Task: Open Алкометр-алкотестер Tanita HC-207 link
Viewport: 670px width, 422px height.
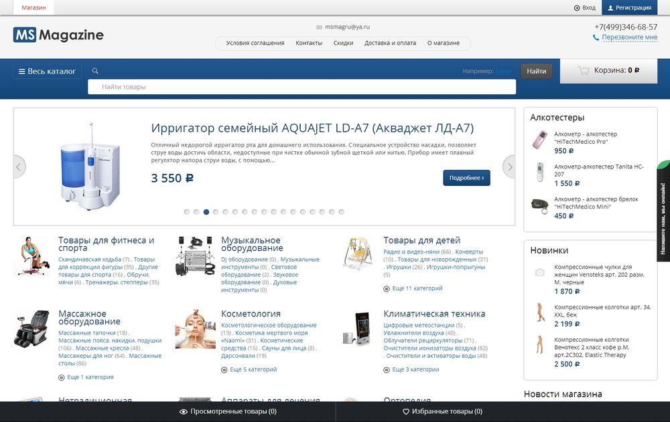Action: [x=598, y=171]
